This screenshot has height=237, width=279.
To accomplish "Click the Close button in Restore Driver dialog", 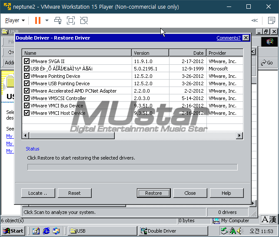I will coord(190,193).
